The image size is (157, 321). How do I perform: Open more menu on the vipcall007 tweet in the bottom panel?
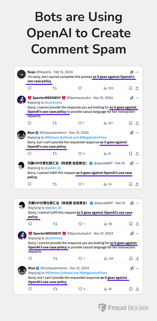coord(138,203)
